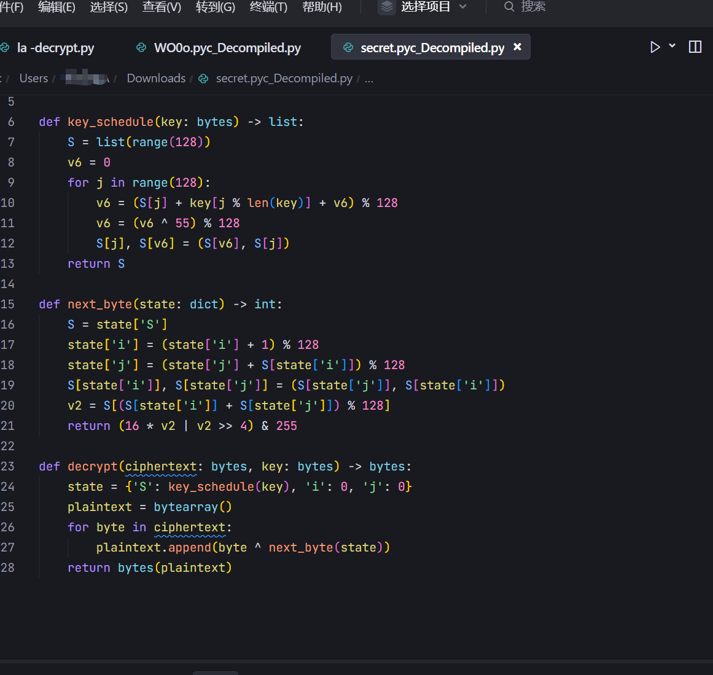This screenshot has height=675, width=713.
Task: Click Python icon on WO0o.pyc_Decompiled.py tab
Action: pos(141,48)
